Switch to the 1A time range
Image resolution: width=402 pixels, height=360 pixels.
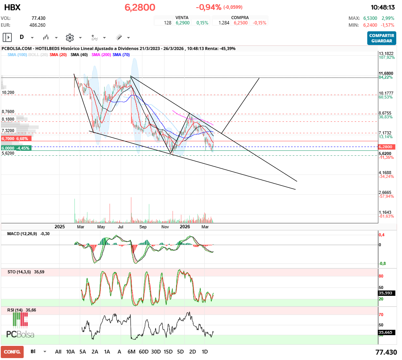tap(107, 352)
